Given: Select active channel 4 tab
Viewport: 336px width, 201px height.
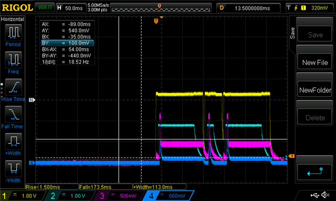Looking at the screenshot, I should coord(169,196).
